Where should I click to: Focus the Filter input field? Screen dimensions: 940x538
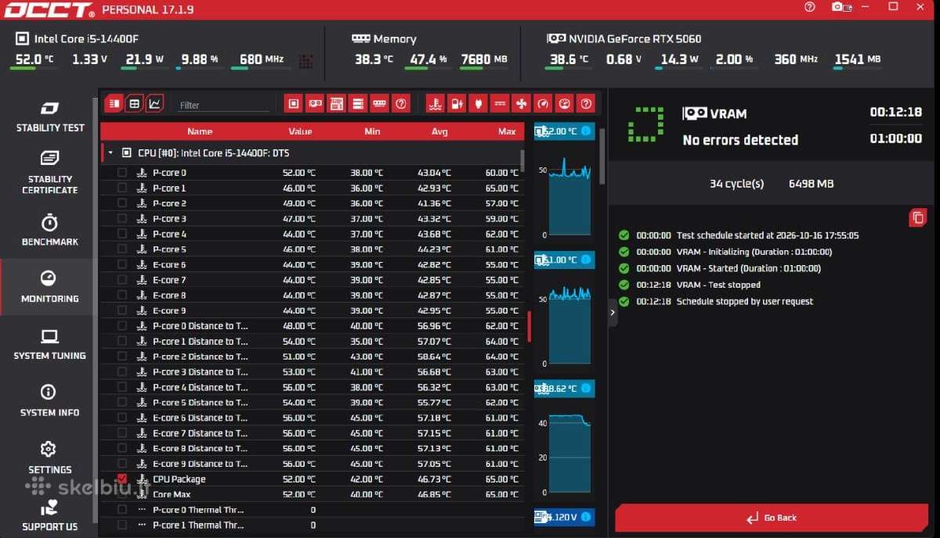(222, 105)
